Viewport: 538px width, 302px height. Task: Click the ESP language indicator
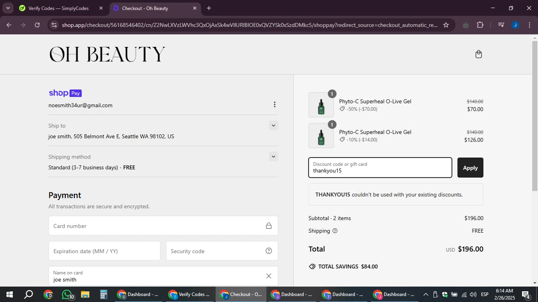point(485,294)
